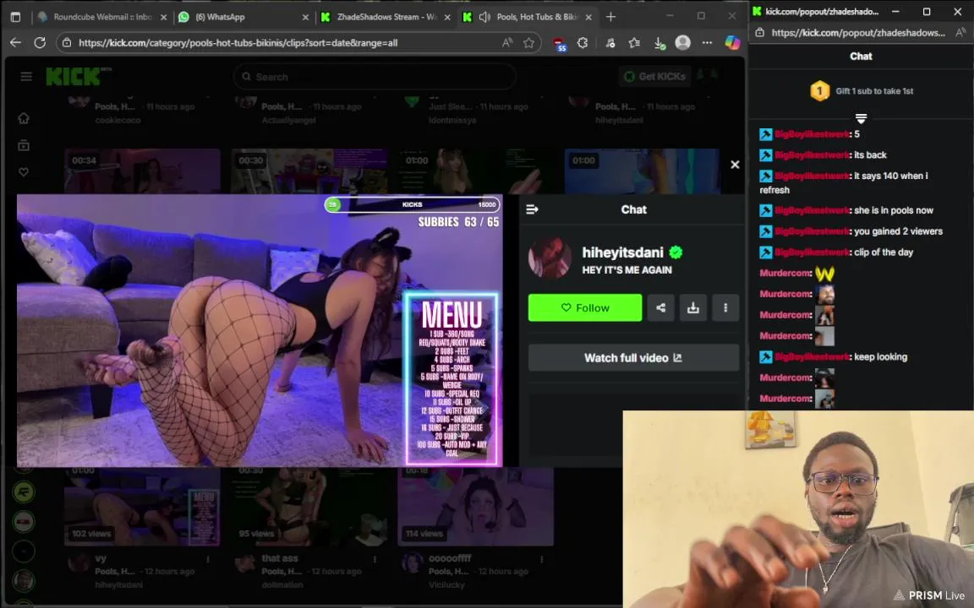Open browser settings and more menu

(707, 43)
